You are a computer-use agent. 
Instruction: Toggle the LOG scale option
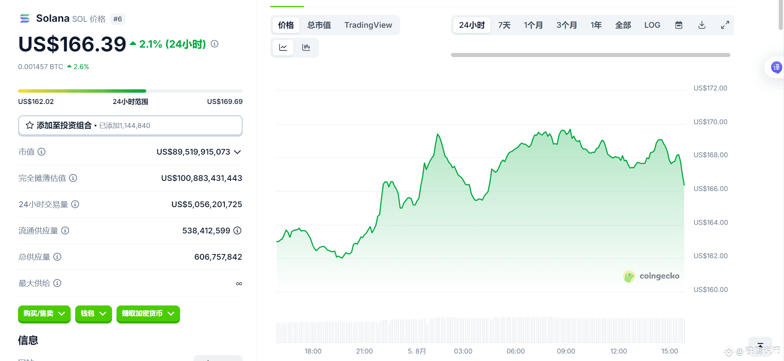[x=652, y=25]
